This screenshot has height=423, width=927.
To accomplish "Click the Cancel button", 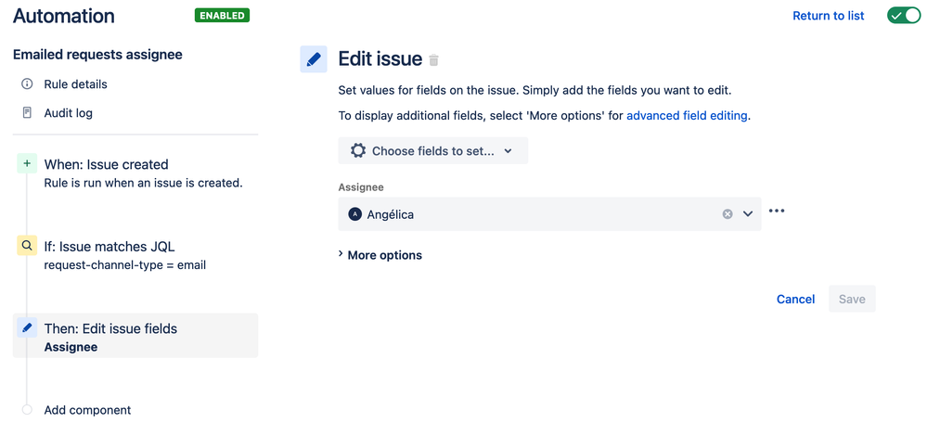I will coord(796,299).
